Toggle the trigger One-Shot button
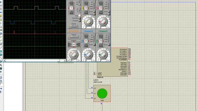 point(80,18)
